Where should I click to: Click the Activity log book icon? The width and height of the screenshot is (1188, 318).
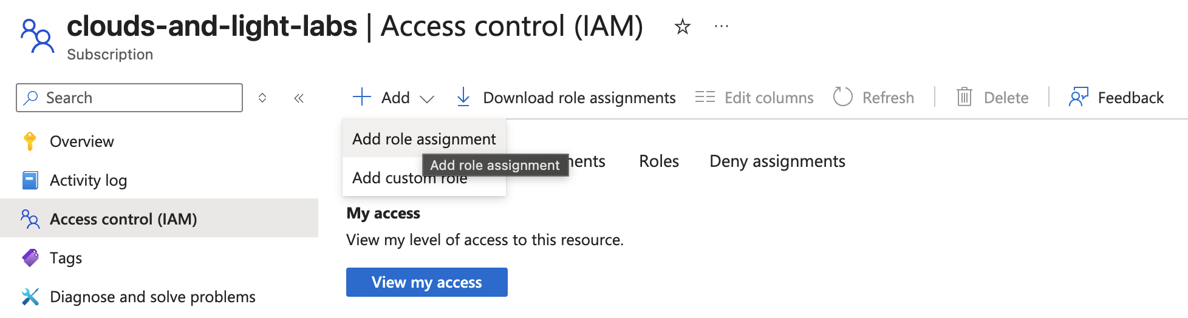[30, 180]
